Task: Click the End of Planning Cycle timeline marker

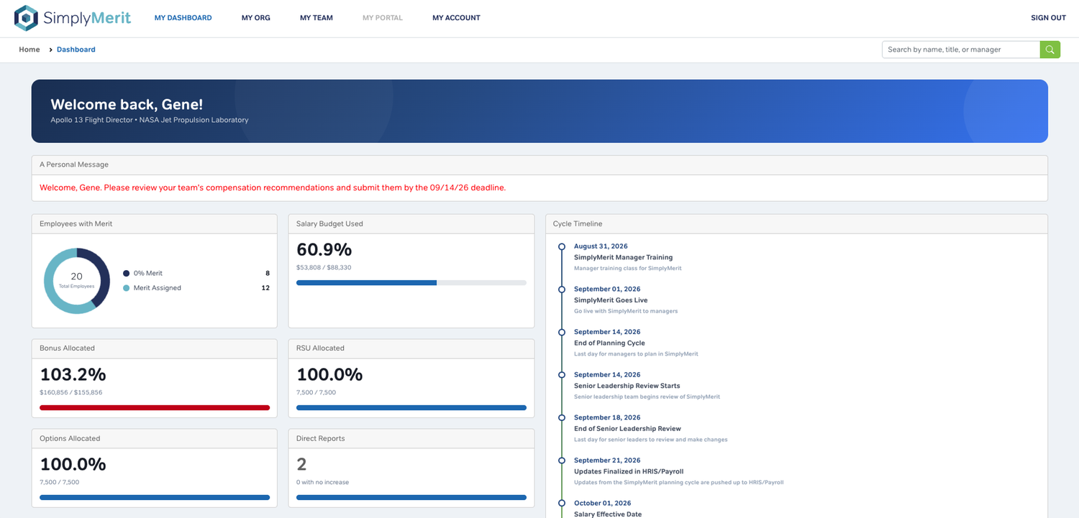Action: point(562,332)
